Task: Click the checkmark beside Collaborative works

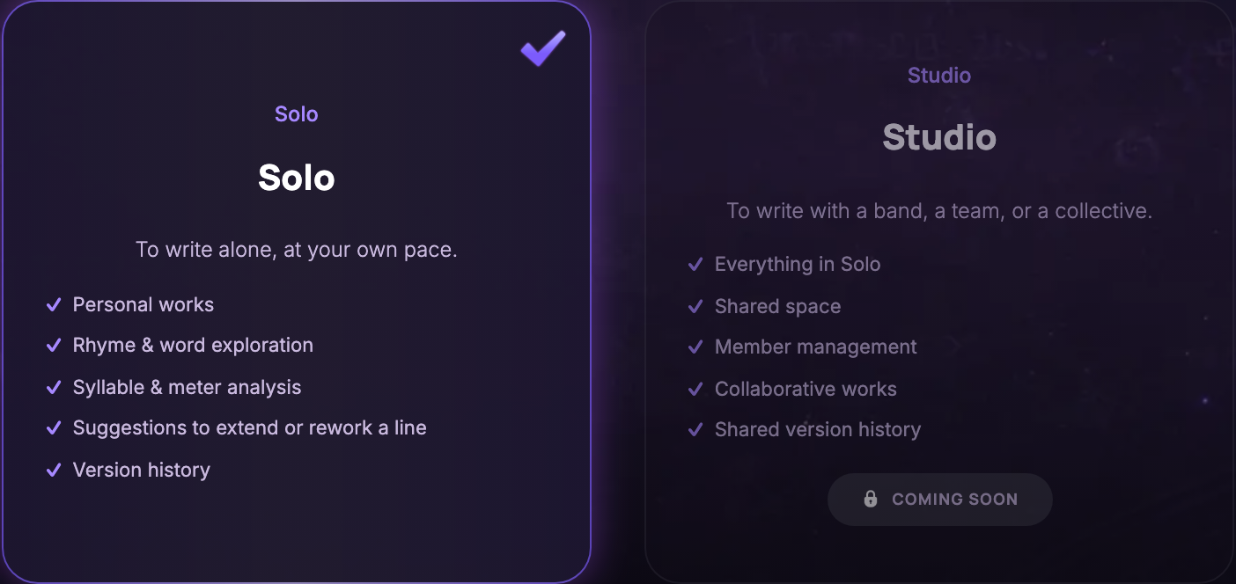Action: (x=695, y=389)
